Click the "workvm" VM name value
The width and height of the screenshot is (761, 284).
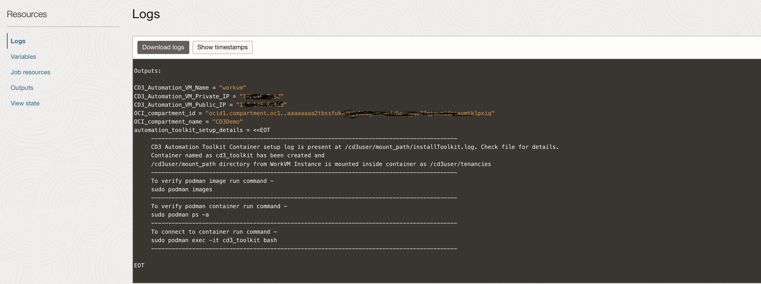[233, 88]
